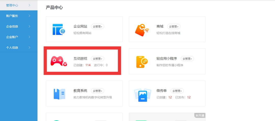Click the orange 商城 shopping bag icon
275x121 pixels.
pyautogui.click(x=142, y=29)
